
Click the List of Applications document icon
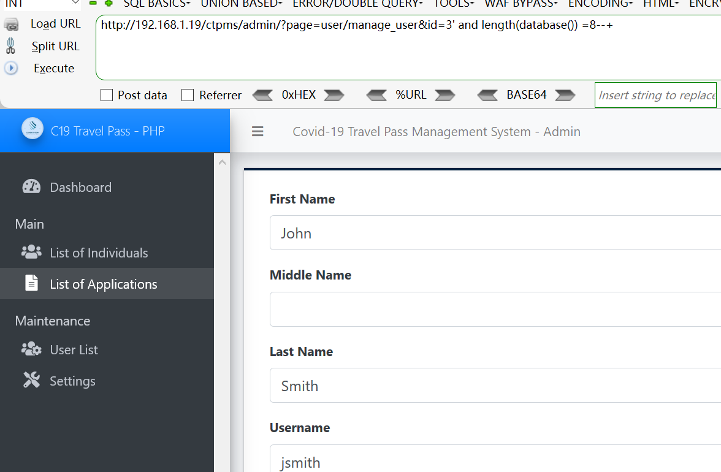(x=31, y=283)
